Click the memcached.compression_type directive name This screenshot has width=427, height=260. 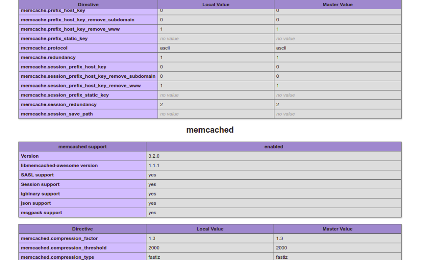pos(58,257)
